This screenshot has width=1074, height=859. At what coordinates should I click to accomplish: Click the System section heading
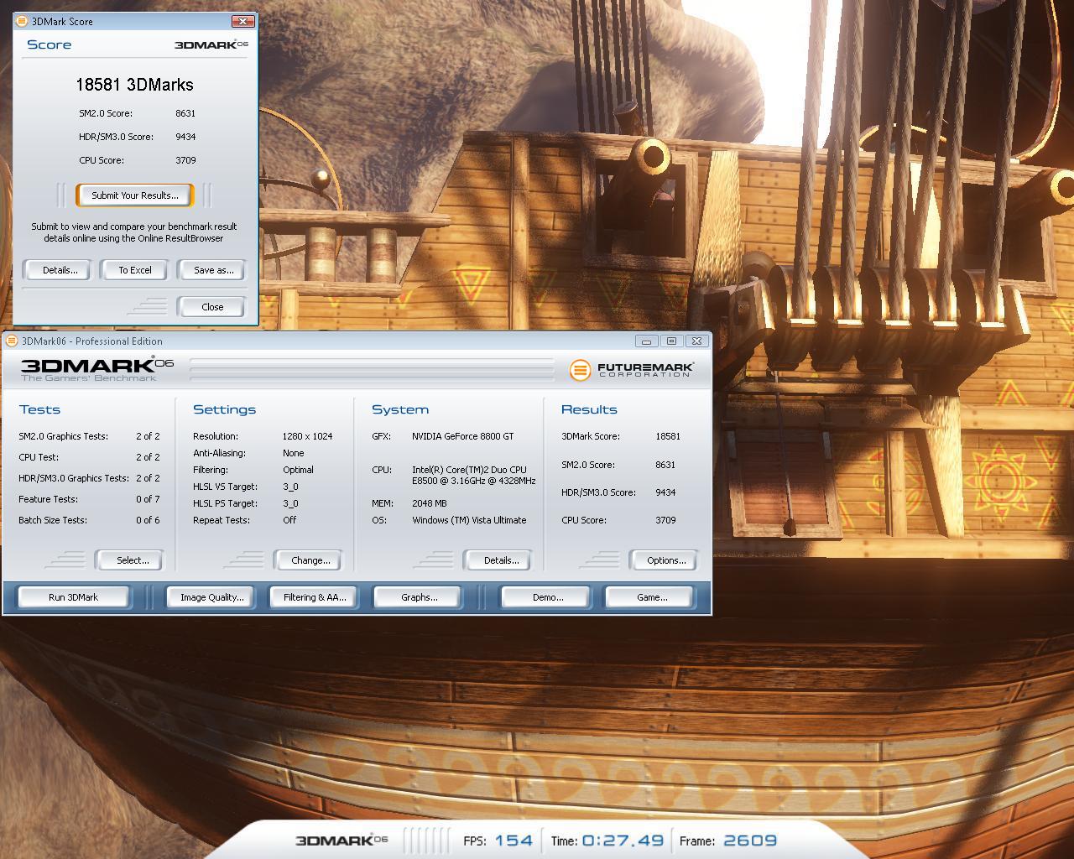pyautogui.click(x=400, y=409)
